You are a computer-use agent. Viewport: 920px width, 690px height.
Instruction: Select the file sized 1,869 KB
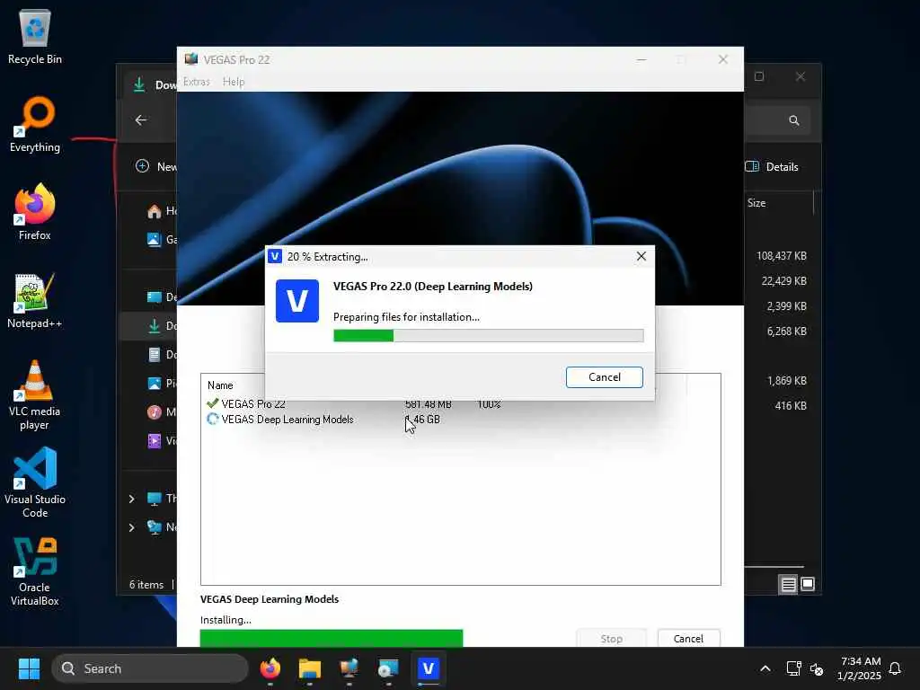click(786, 381)
